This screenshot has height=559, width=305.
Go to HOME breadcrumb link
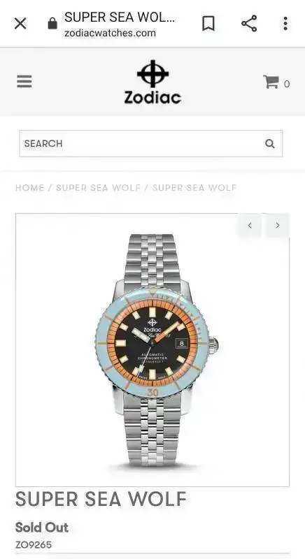[29, 188]
